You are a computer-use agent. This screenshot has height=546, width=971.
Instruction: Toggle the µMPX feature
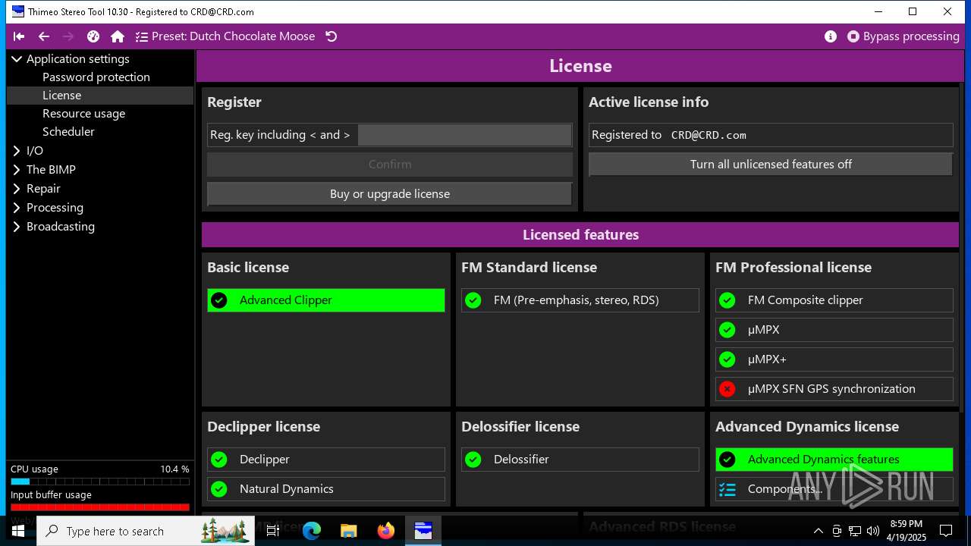834,330
